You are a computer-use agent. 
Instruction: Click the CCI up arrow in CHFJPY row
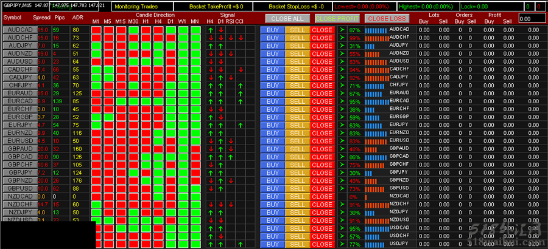pos(241,86)
